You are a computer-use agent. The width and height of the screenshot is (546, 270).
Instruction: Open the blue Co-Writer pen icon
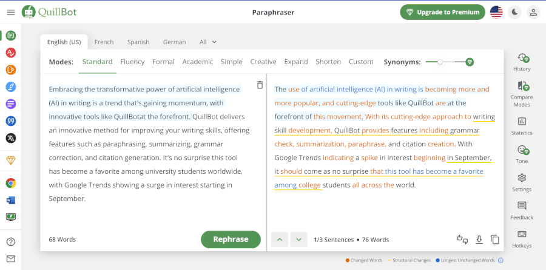click(11, 87)
